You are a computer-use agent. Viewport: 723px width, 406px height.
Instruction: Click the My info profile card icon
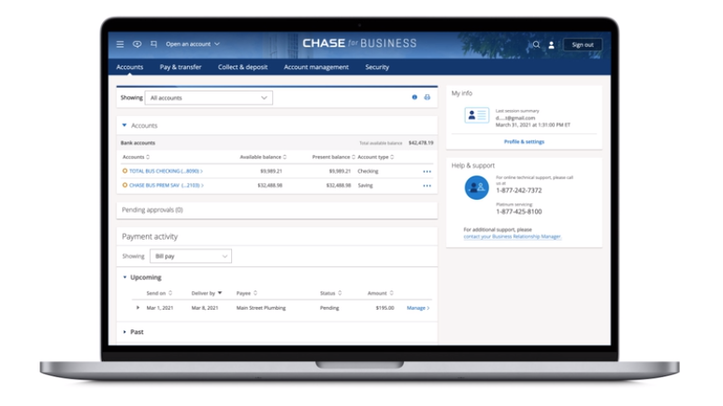coord(476,115)
